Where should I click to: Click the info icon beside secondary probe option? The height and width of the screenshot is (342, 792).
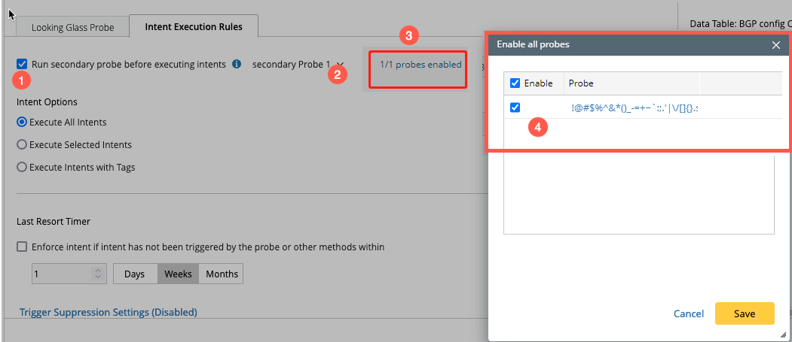[x=237, y=65]
